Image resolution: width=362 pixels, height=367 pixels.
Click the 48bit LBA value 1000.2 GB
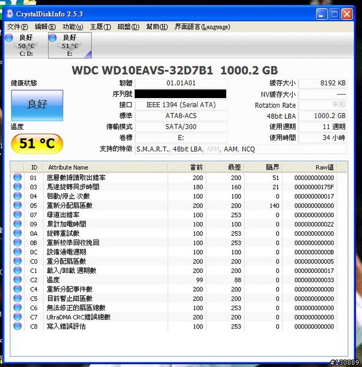coord(322,116)
